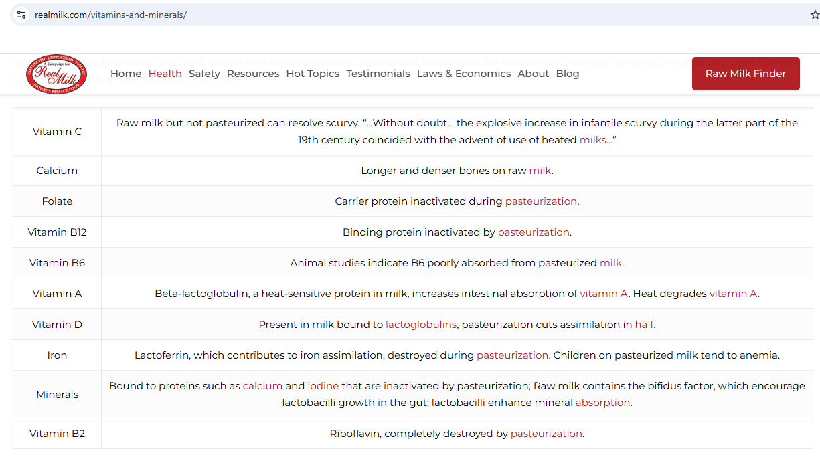Click the Real Milk logo
Viewport: 820px width, 457px height.
coord(56,74)
